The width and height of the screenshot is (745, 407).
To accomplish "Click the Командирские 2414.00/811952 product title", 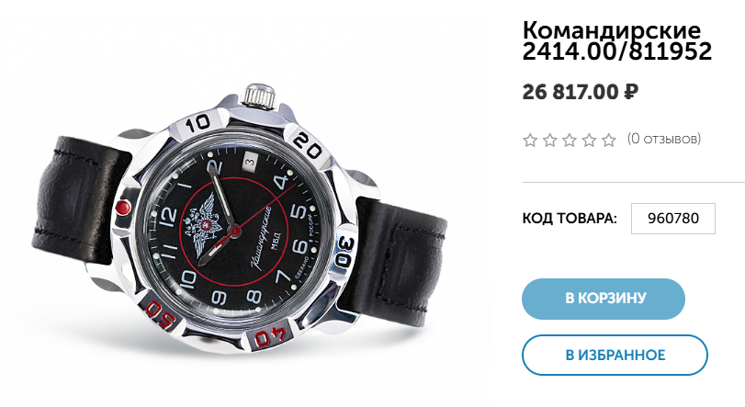I will (x=616, y=40).
